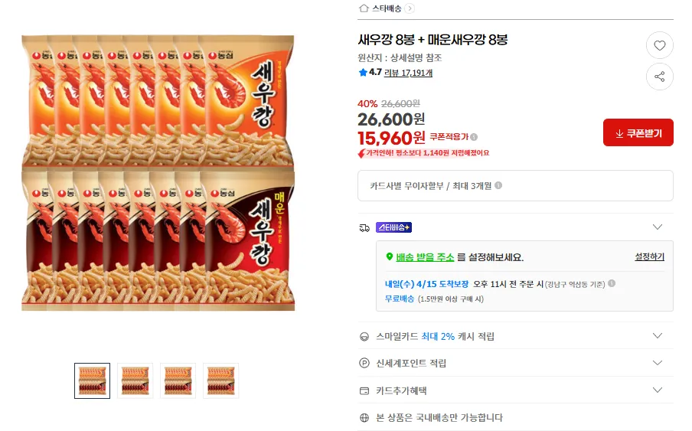Expand the 카드추가혜택 section
The height and width of the screenshot is (431, 692).
point(657,390)
